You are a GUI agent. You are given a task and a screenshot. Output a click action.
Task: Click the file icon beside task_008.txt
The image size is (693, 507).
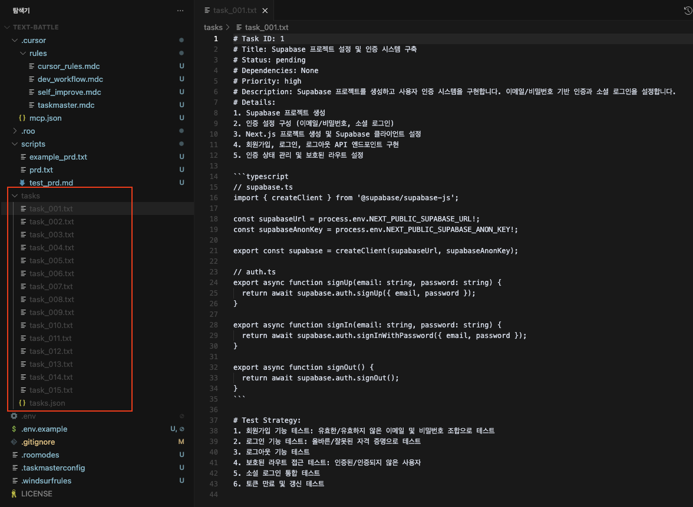coord(24,299)
